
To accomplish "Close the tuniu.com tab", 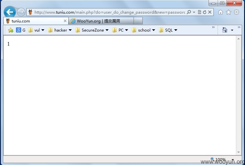I will [65, 21].
